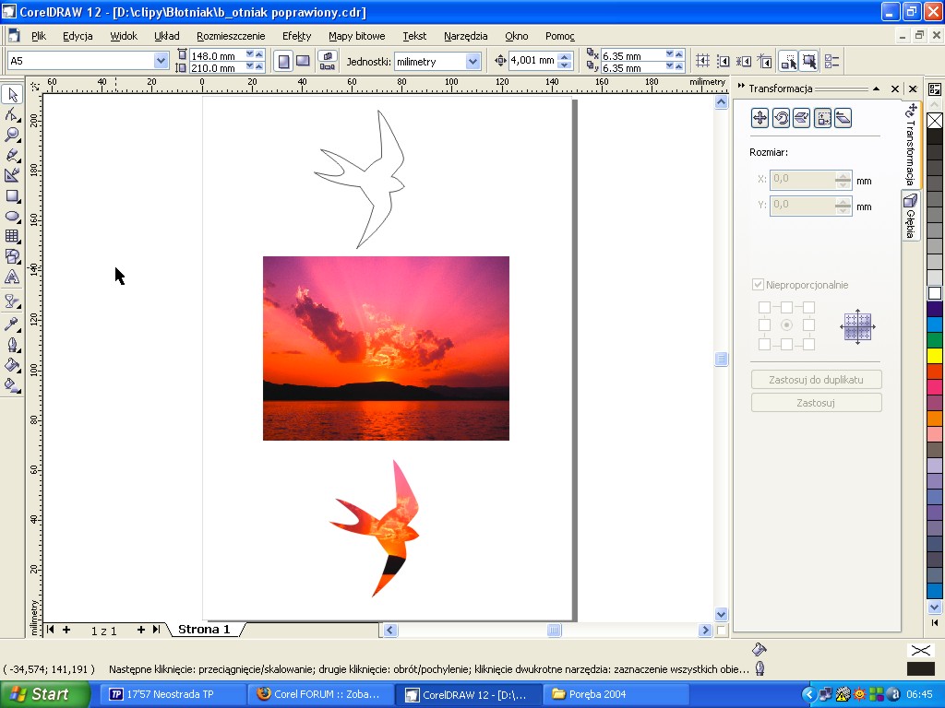Collapse the Transformacja docker using the arrow
945x708 pixels.
[876, 88]
